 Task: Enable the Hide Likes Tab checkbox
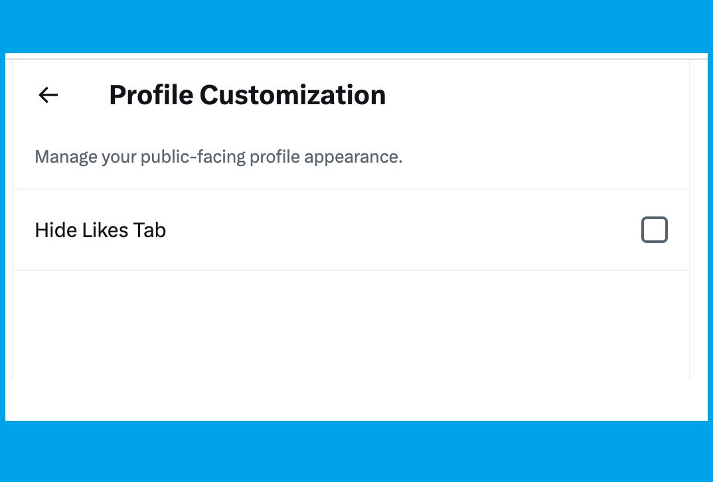pos(654,230)
